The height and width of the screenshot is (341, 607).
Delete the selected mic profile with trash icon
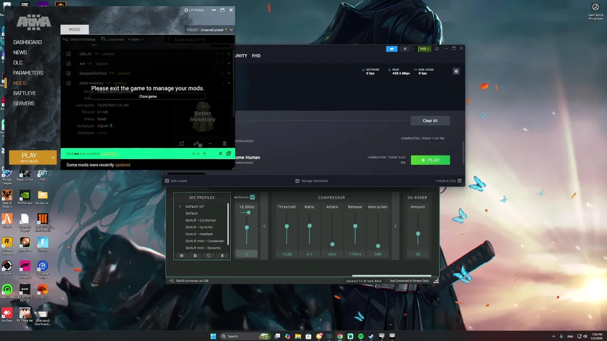222,256
